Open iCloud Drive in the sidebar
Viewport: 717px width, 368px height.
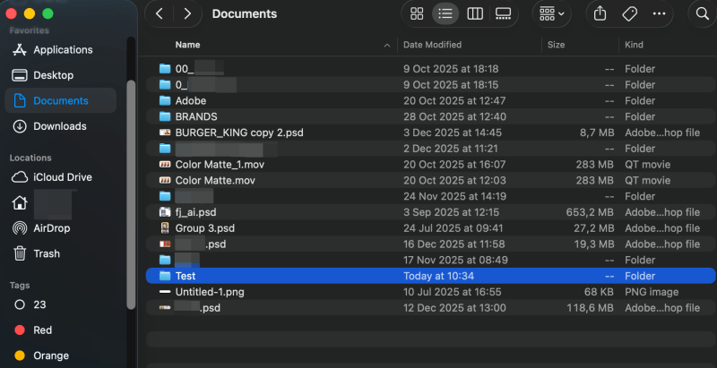[x=60, y=177]
